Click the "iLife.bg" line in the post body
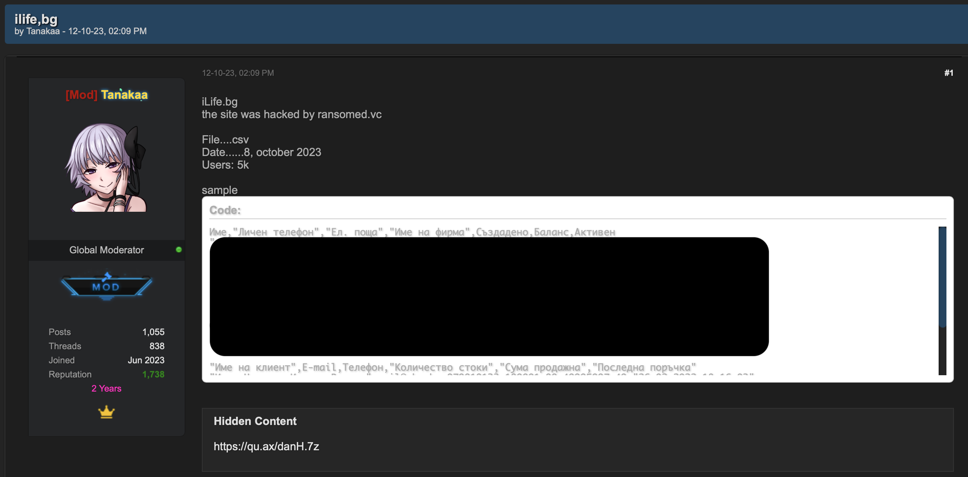Screen dimensions: 968x477 pyautogui.click(x=219, y=102)
